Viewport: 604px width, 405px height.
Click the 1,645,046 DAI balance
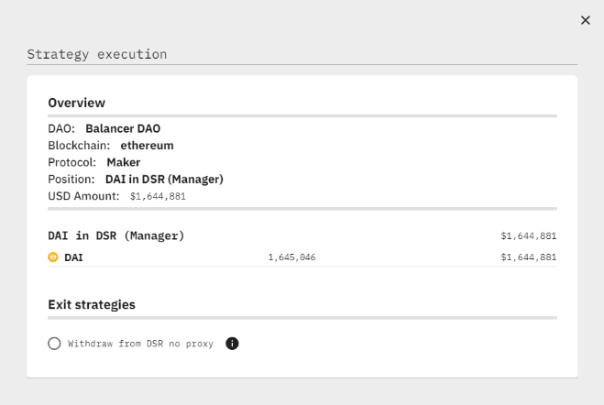(292, 257)
